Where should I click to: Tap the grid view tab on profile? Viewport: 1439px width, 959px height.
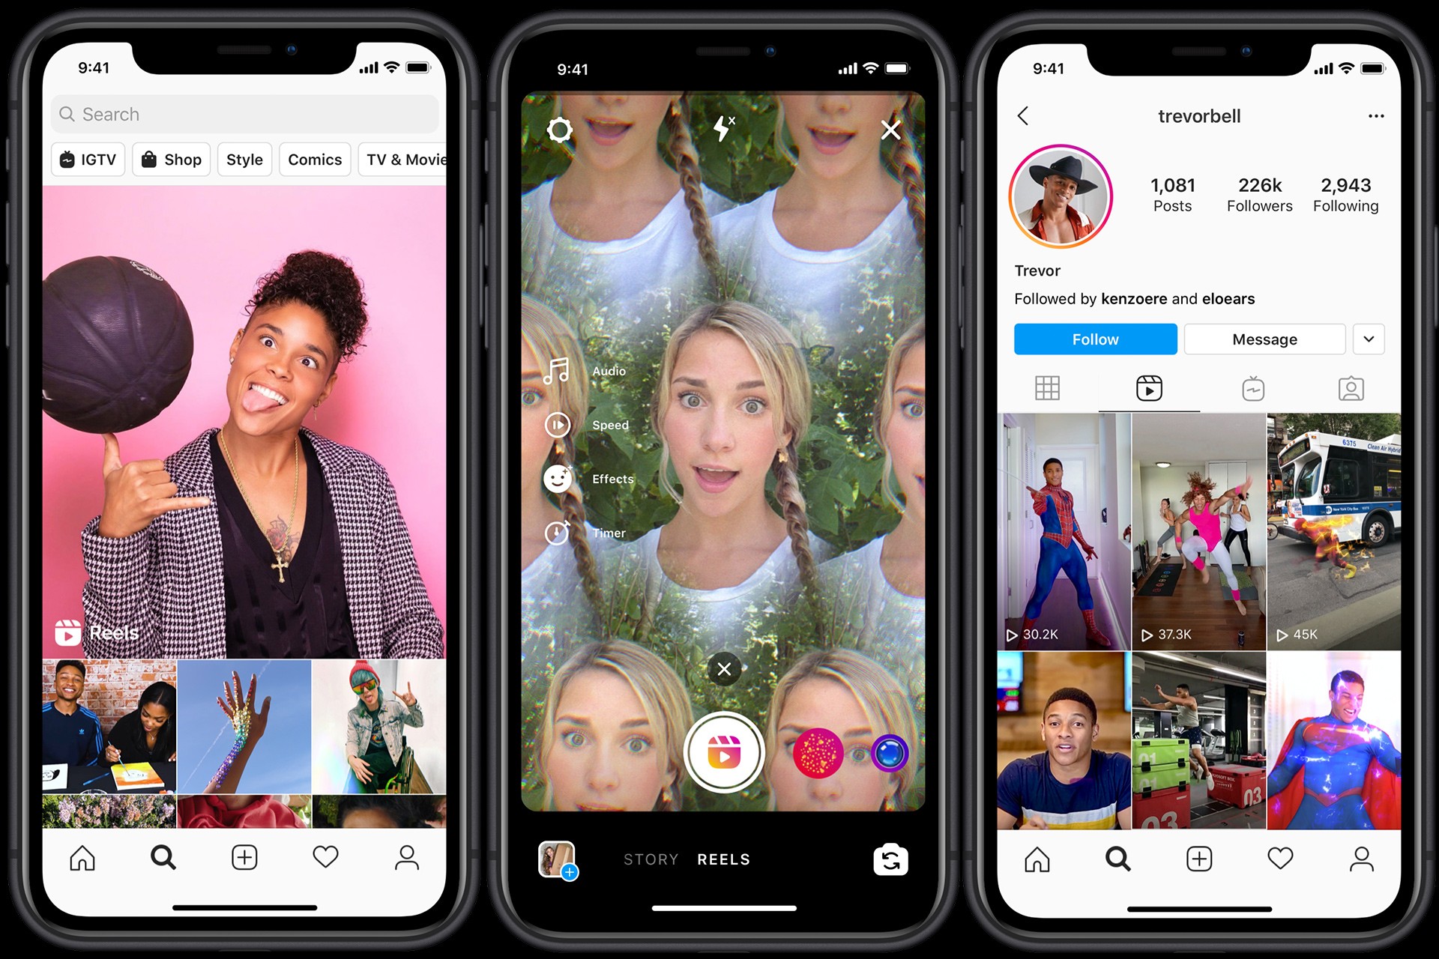[1043, 389]
